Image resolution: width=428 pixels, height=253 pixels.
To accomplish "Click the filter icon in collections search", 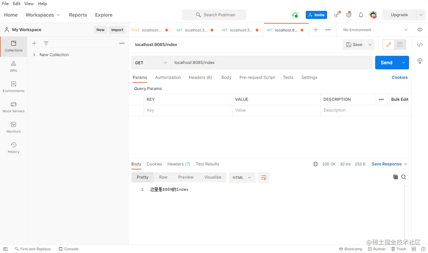I will coord(46,43).
